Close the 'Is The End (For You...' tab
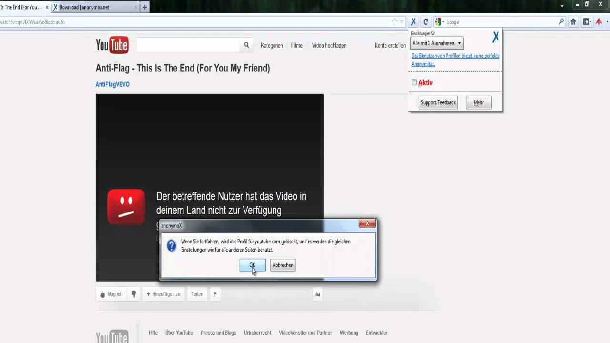This screenshot has width=610, height=343. pyautogui.click(x=47, y=8)
